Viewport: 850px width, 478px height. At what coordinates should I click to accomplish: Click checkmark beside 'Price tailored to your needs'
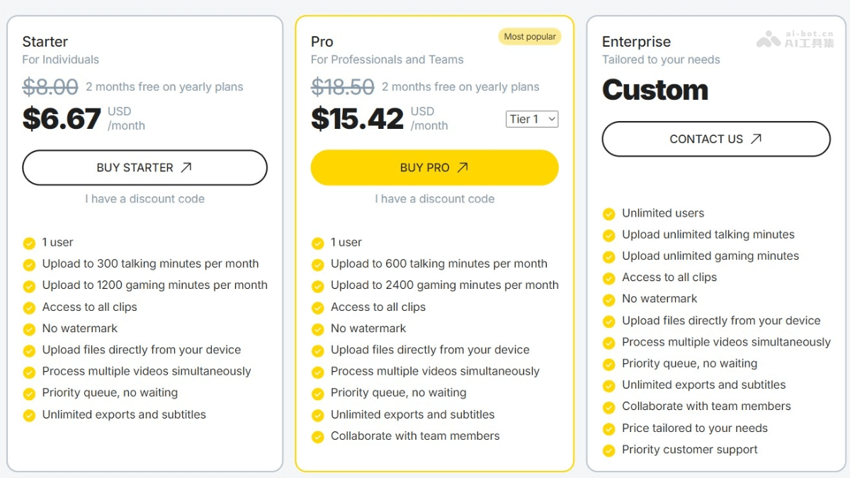[x=608, y=429]
